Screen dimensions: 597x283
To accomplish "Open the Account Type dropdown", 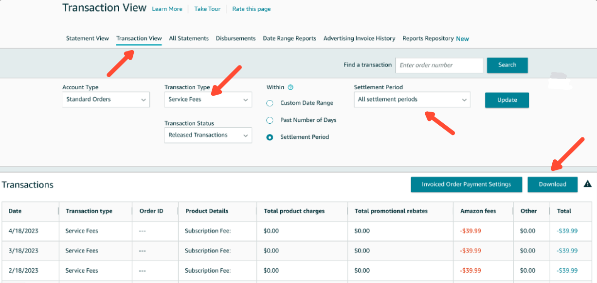I will point(106,100).
